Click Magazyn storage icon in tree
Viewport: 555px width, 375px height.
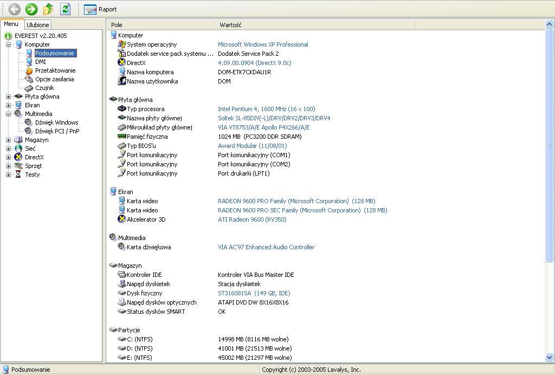(18, 140)
